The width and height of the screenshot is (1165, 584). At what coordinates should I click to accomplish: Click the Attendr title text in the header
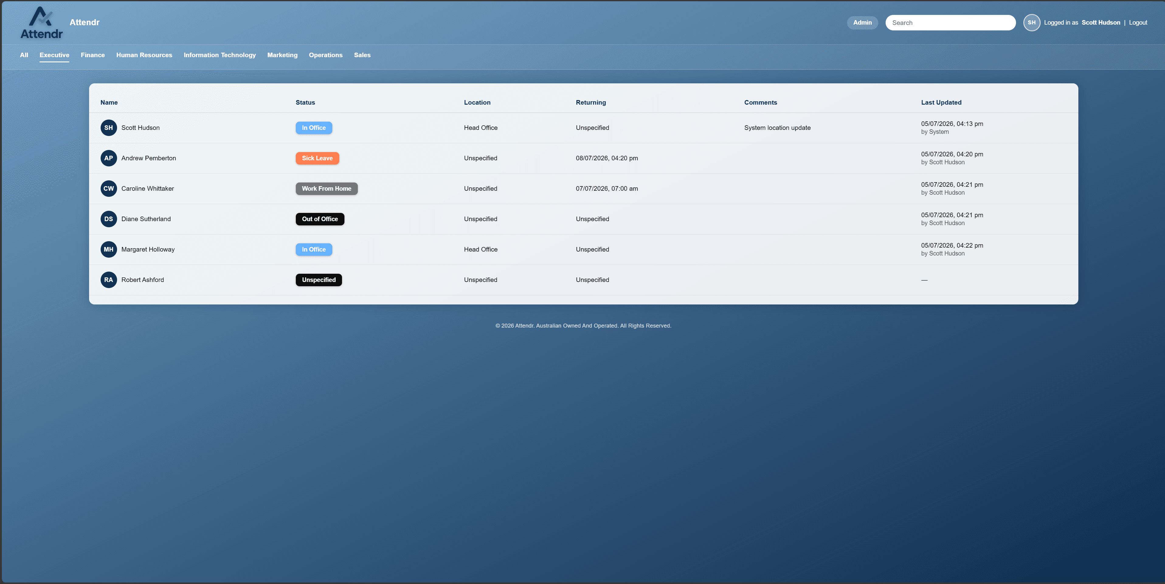(85, 23)
